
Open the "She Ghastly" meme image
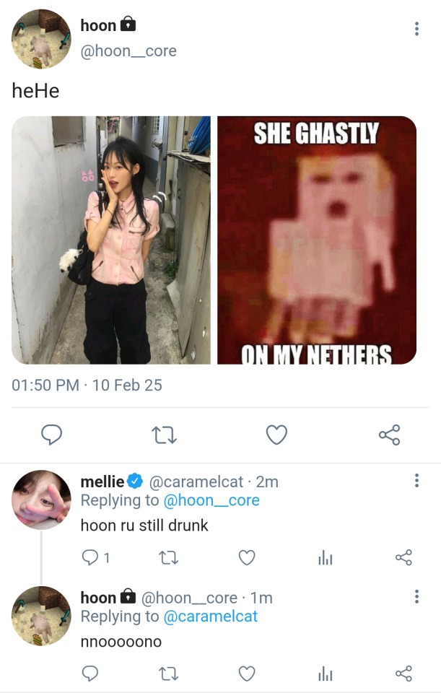click(x=317, y=240)
